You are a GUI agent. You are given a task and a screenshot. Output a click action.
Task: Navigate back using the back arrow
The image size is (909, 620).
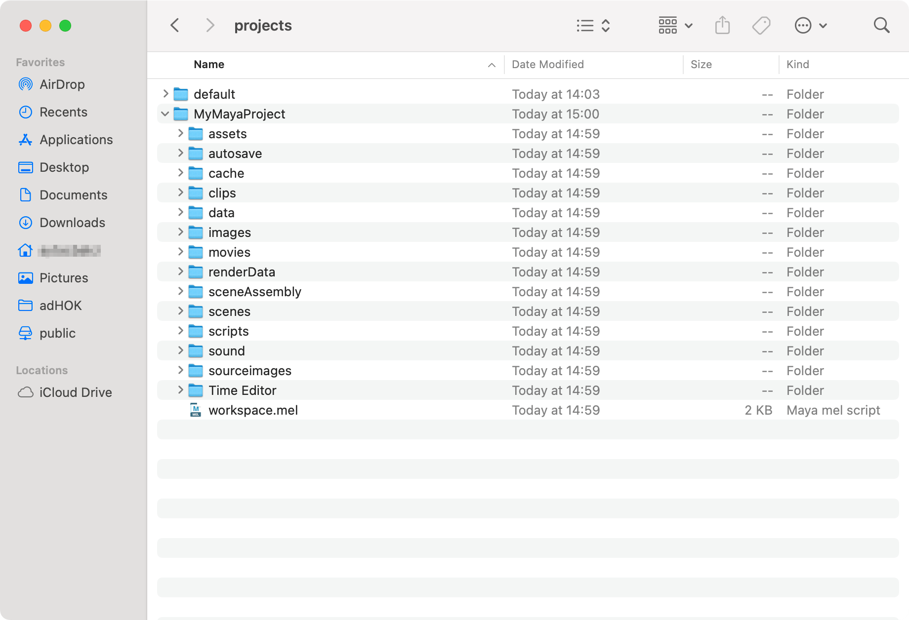point(174,25)
